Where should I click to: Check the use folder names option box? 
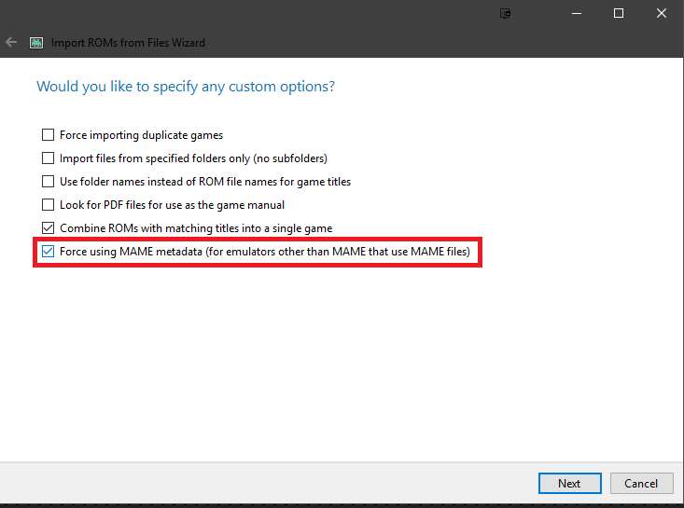pyautogui.click(x=48, y=181)
